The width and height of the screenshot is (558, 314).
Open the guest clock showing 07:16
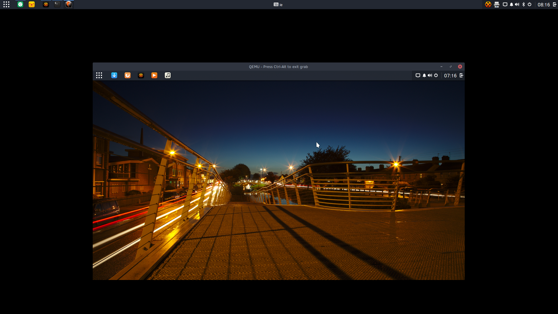tap(450, 76)
